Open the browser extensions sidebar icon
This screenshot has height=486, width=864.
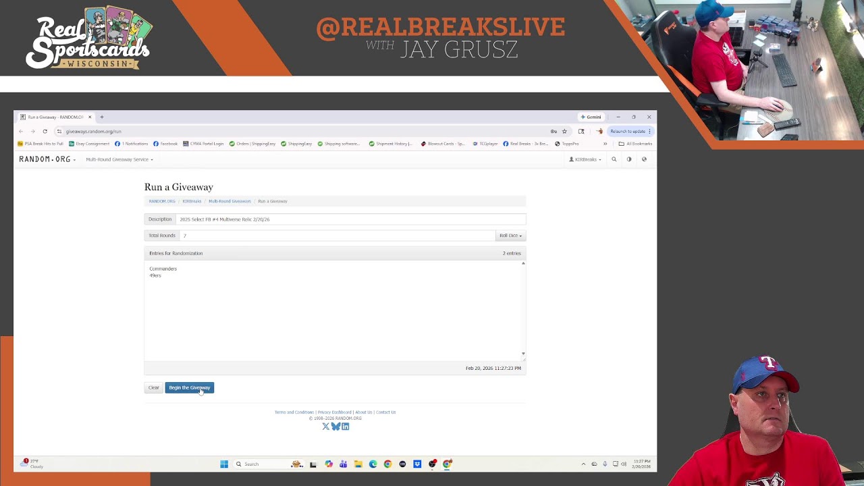pos(581,132)
